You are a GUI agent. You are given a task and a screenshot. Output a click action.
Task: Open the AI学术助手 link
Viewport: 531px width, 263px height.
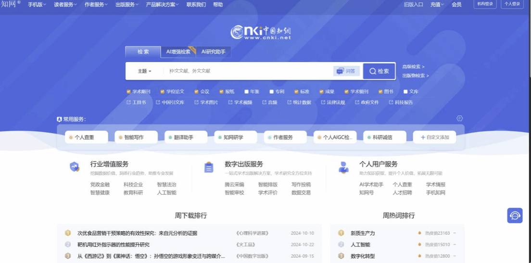pyautogui.click(x=371, y=185)
